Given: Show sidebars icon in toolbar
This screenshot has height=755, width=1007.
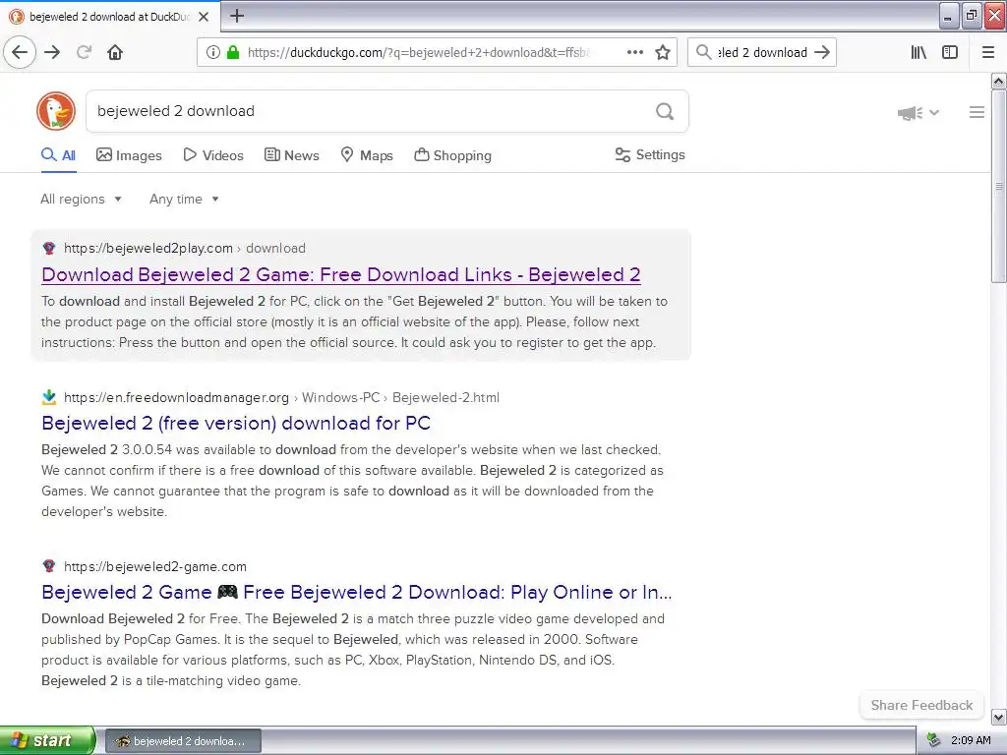Looking at the screenshot, I should [950, 52].
